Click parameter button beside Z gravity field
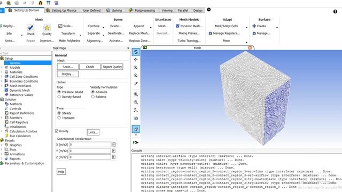342x192 pixels. coord(114,157)
